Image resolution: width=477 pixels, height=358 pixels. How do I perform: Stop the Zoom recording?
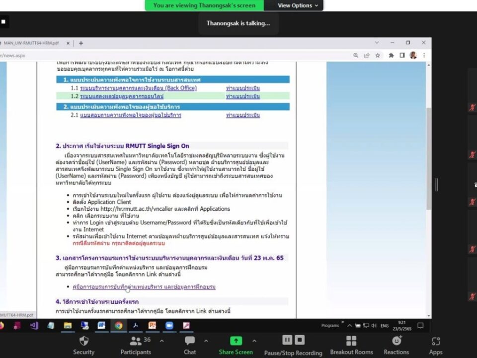300,340
